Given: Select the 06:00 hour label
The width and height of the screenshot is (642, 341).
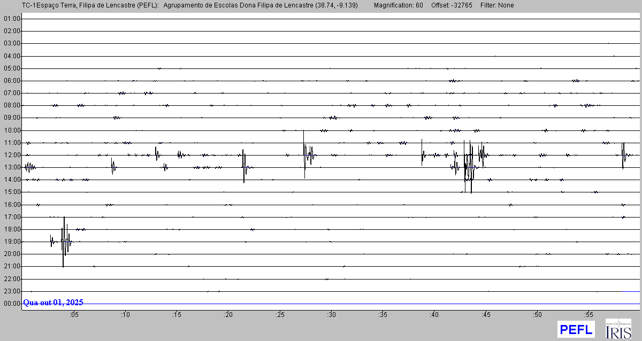Looking at the screenshot, I should 11,81.
